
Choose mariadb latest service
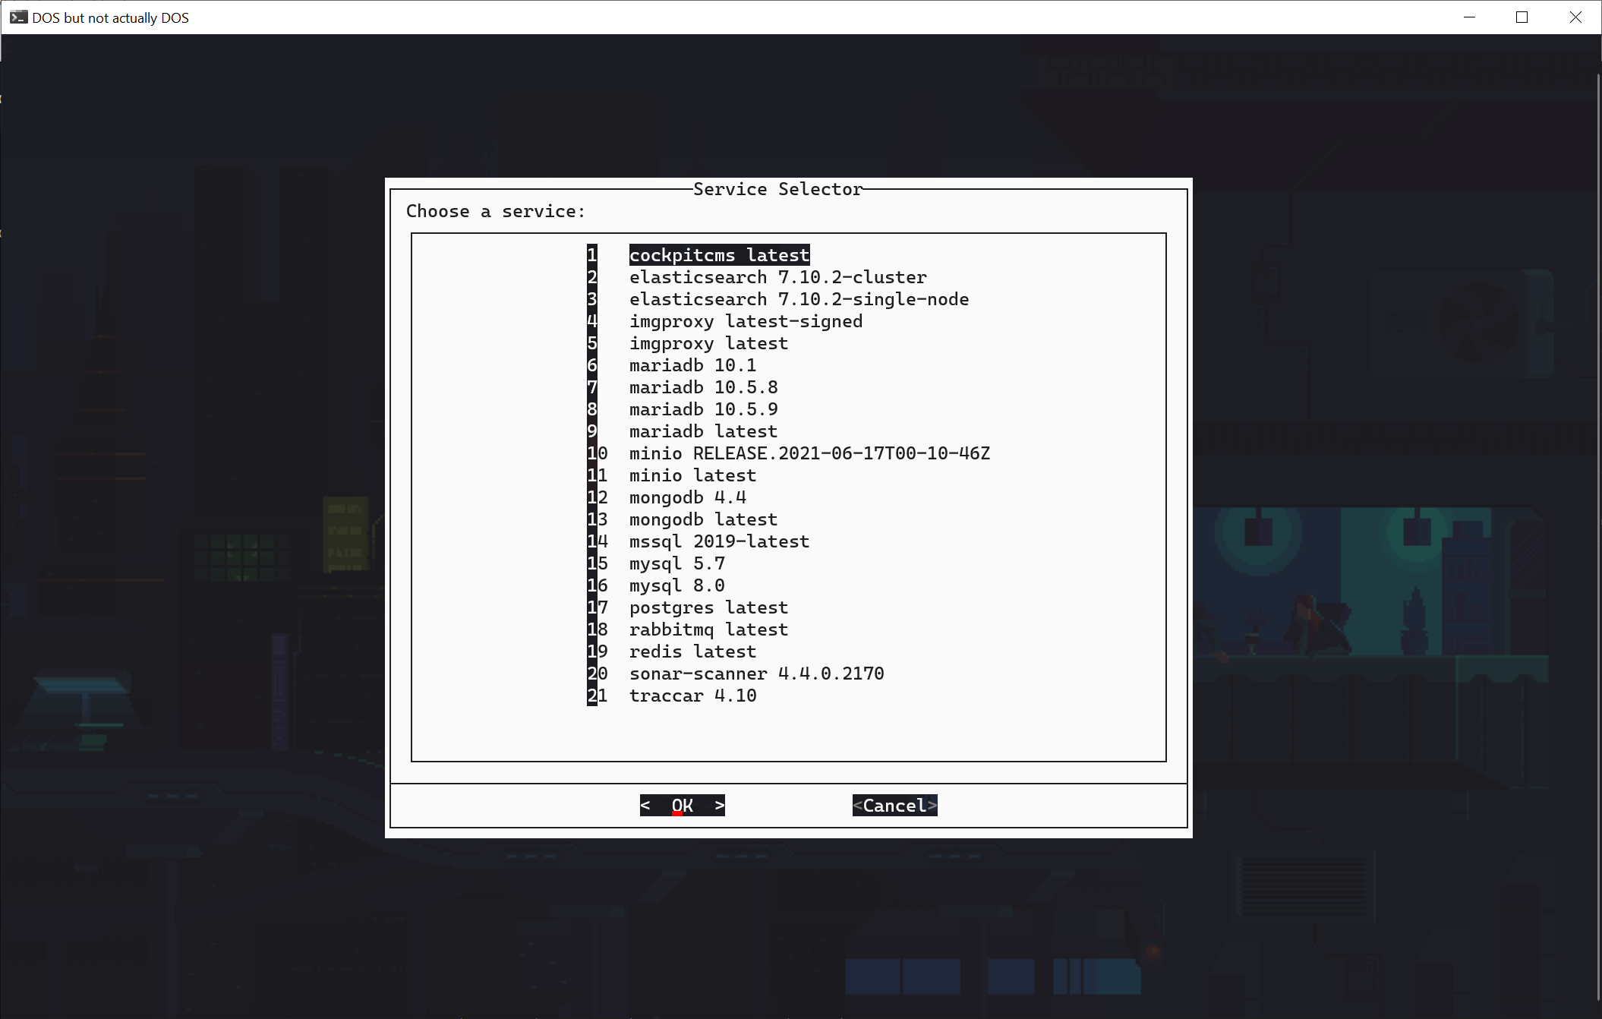(703, 431)
